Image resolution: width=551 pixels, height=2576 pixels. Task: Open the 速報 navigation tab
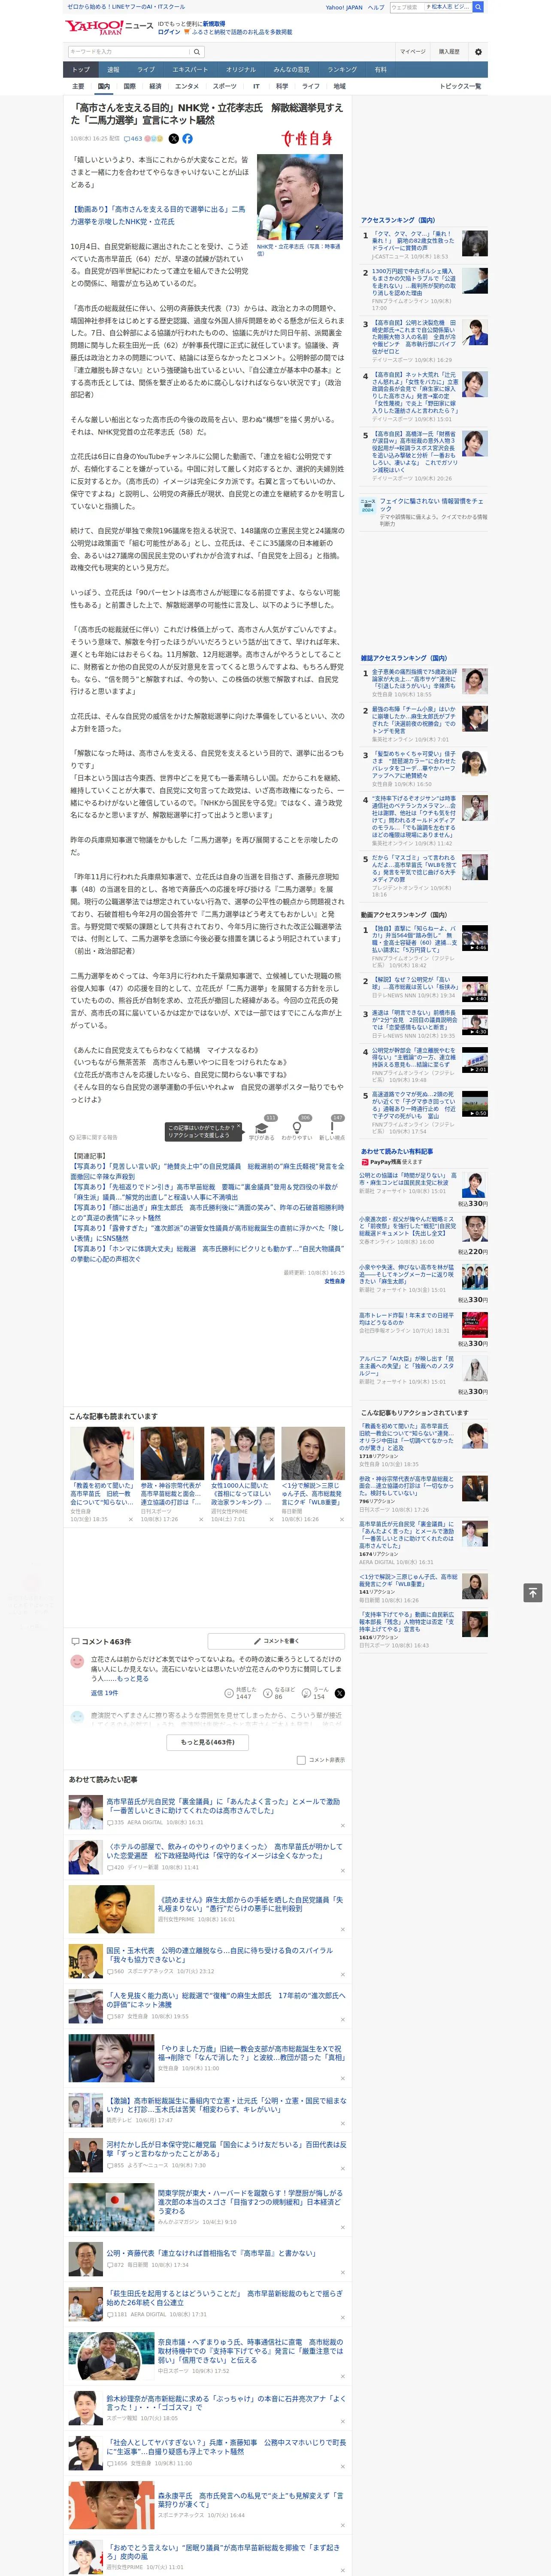tap(113, 69)
